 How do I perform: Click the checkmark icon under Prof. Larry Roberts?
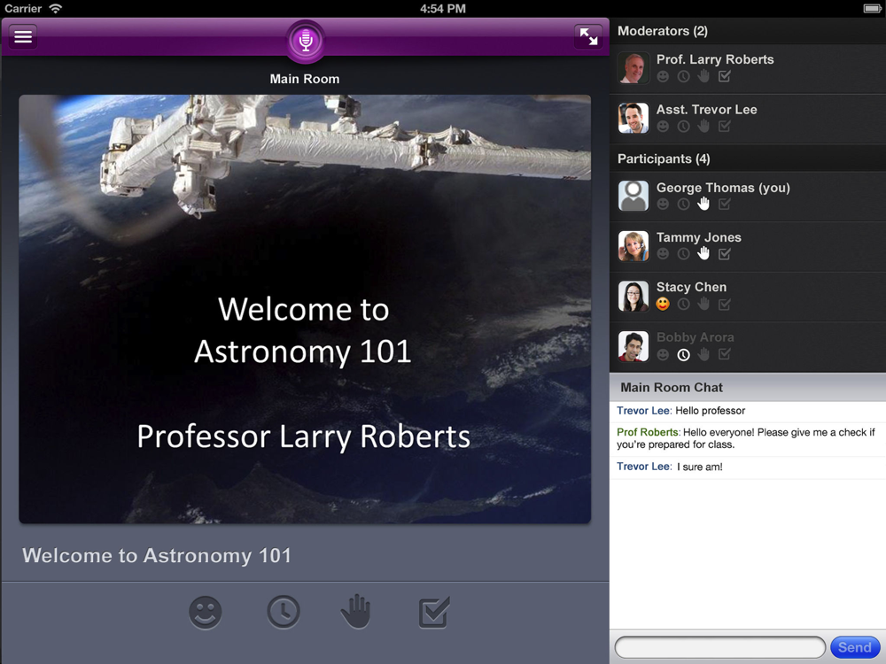725,77
